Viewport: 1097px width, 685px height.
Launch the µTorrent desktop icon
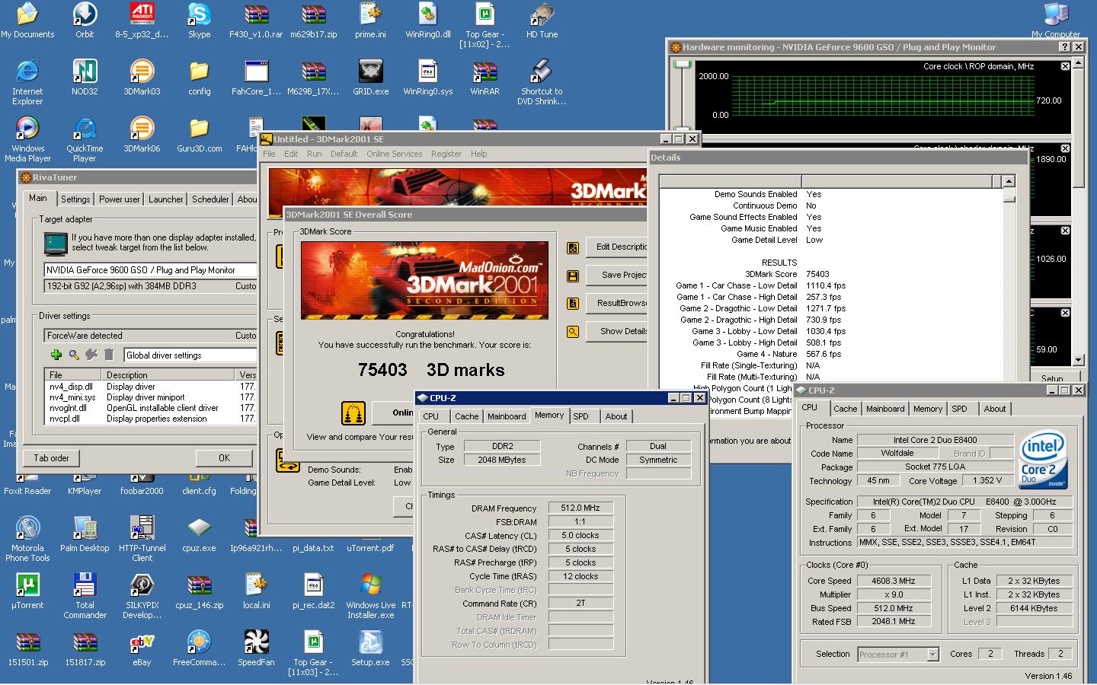coord(27,586)
